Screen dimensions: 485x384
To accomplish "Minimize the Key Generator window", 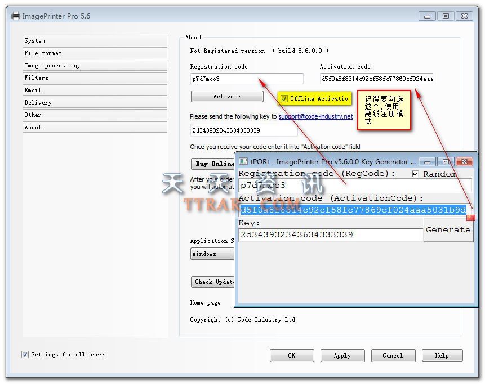I will click(427, 161).
